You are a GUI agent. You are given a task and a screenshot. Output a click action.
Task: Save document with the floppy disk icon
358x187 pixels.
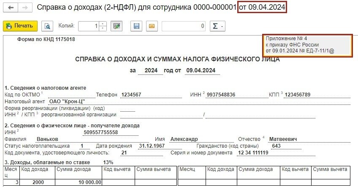[136, 26]
